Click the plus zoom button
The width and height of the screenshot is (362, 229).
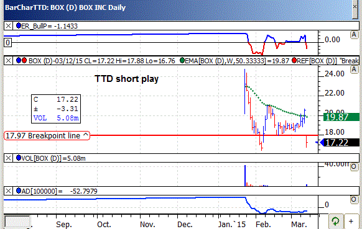click(x=351, y=222)
